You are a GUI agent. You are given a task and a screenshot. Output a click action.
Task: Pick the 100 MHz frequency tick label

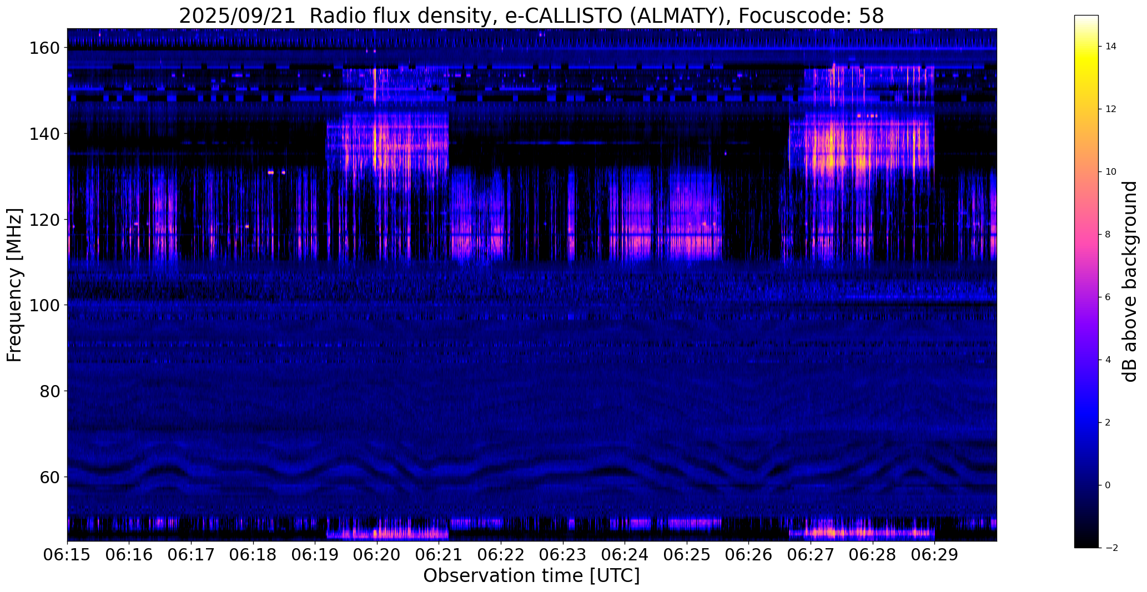click(x=45, y=305)
